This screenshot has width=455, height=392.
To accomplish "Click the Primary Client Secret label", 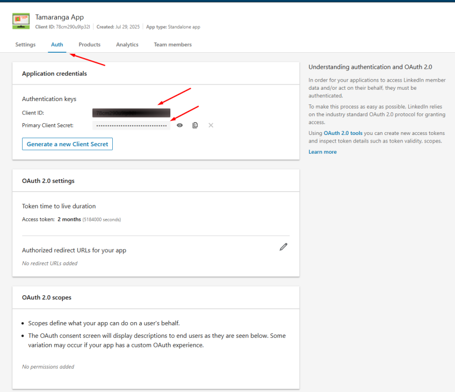I will tap(48, 125).
